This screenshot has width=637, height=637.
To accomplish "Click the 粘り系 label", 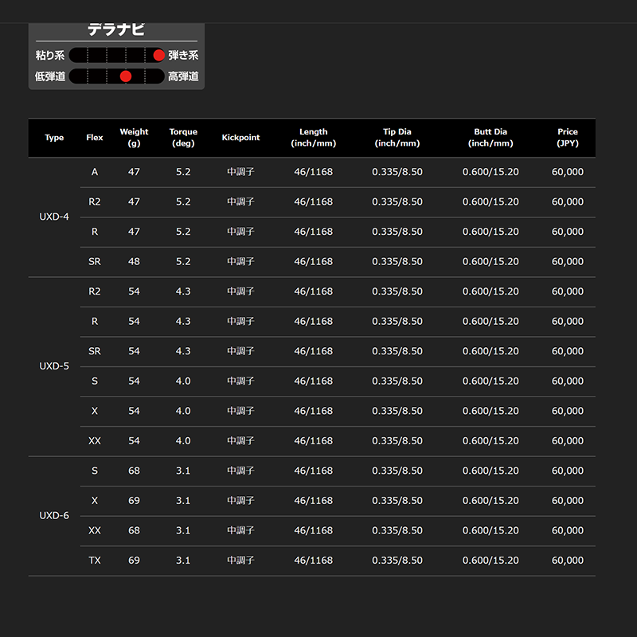I will 49,55.
